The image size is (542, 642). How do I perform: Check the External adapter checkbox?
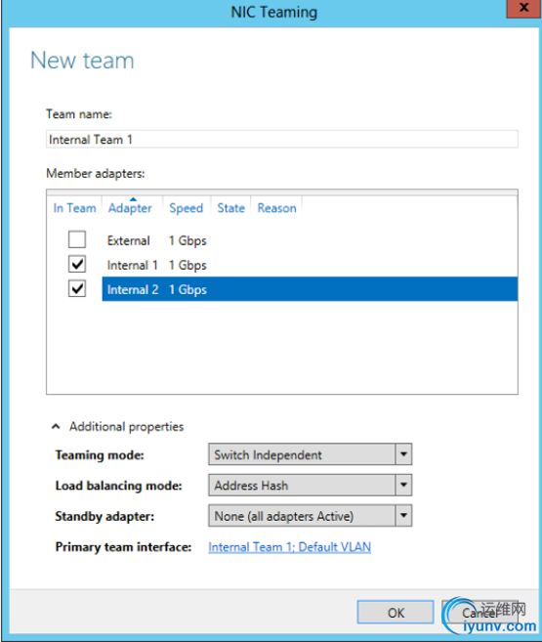point(77,240)
